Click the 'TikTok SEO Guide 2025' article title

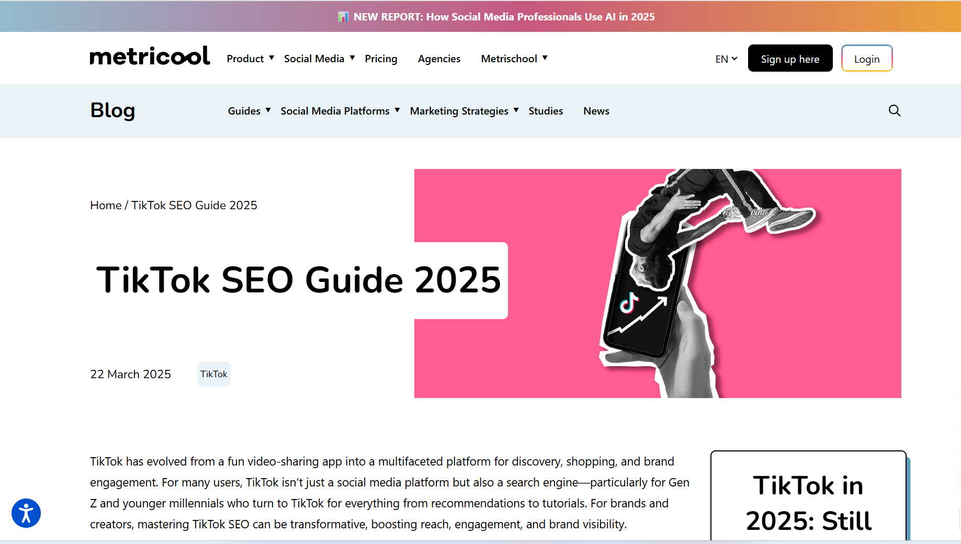[x=299, y=280]
